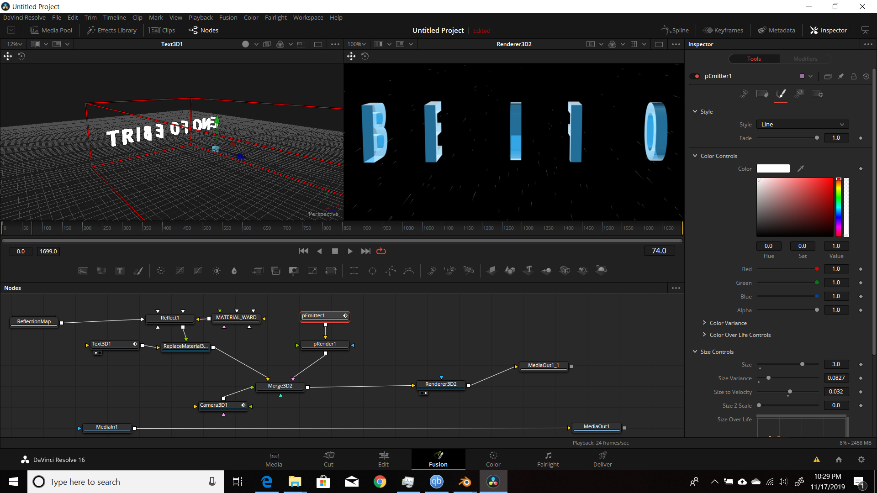
Task: Open the right viewer 100% zoom dropdown
Action: coord(357,44)
